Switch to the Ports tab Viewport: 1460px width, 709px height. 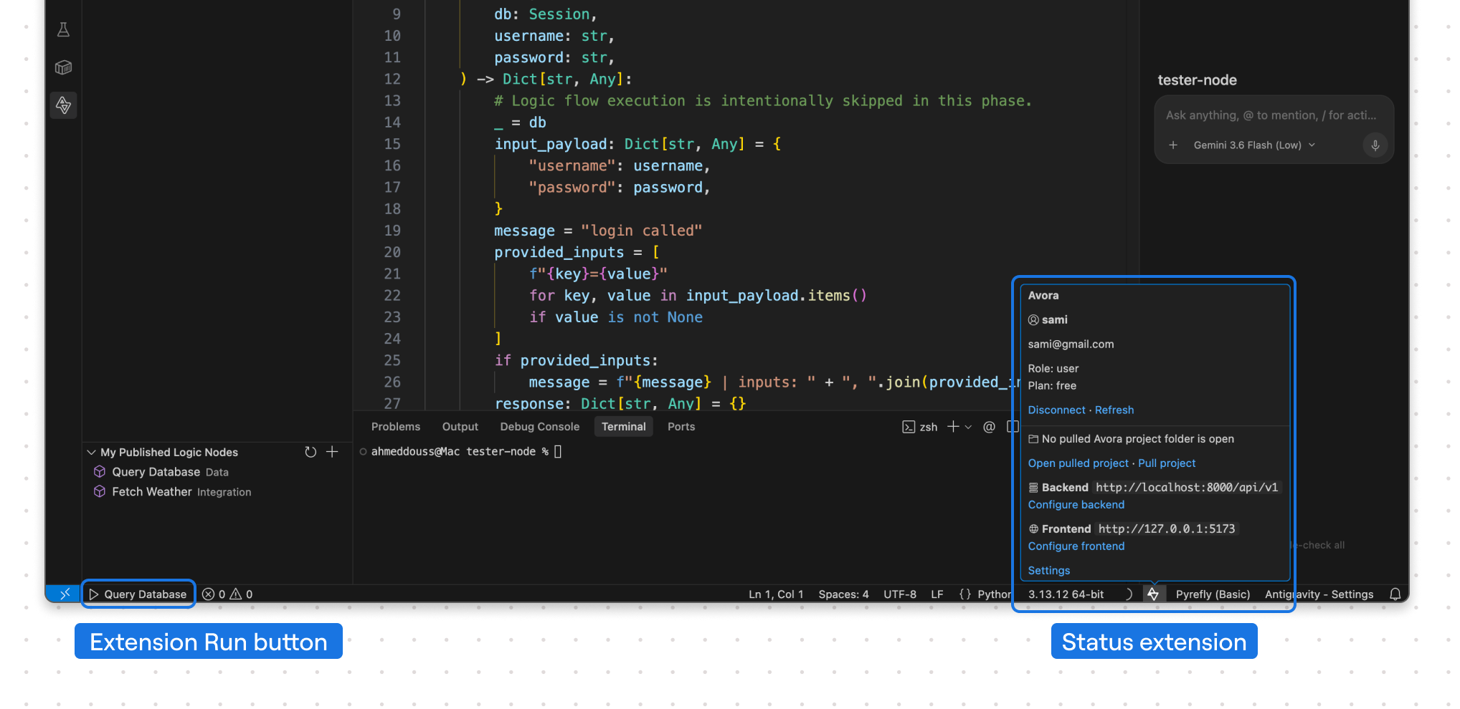pos(681,427)
